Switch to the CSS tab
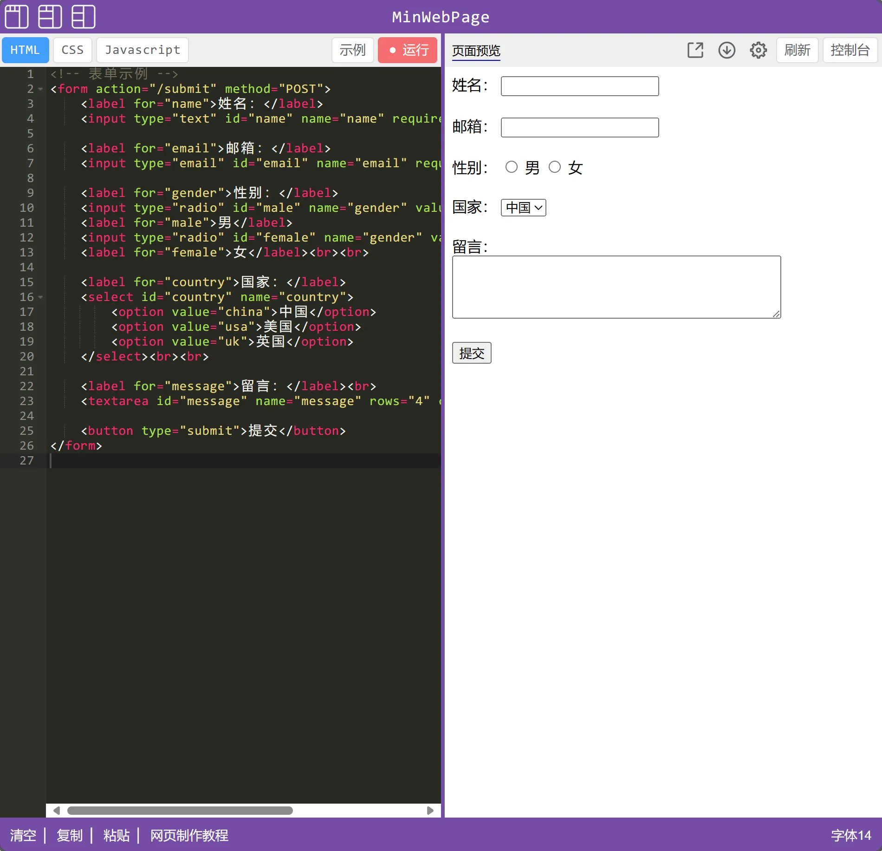This screenshot has width=882, height=851. (72, 50)
